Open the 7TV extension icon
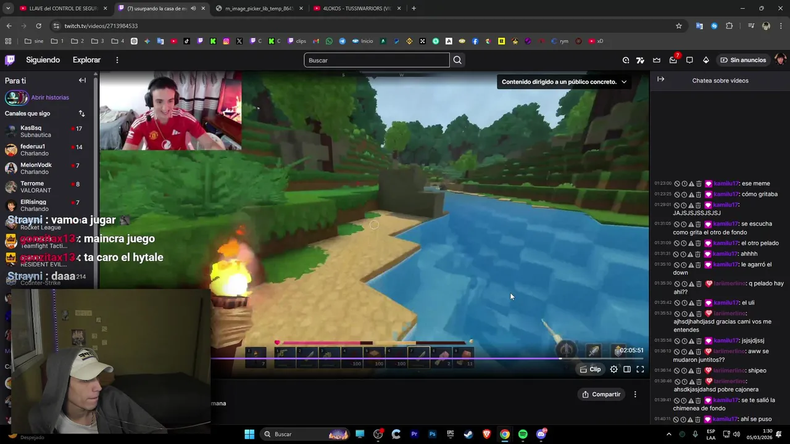 point(640,60)
